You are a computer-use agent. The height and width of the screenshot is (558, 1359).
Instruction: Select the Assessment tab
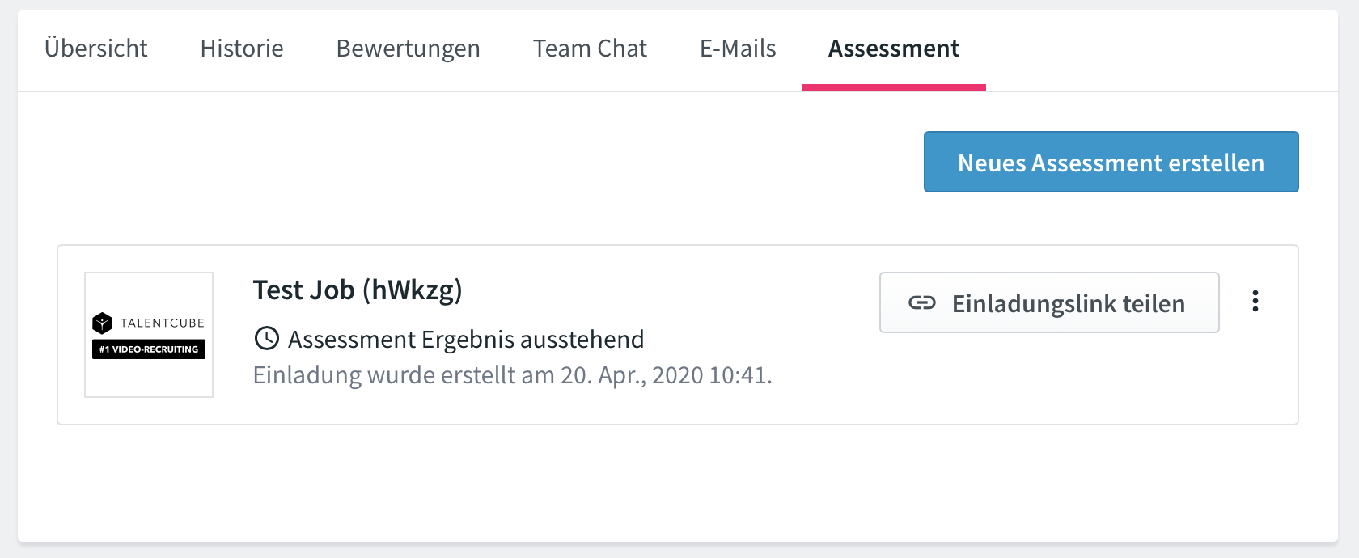point(894,49)
